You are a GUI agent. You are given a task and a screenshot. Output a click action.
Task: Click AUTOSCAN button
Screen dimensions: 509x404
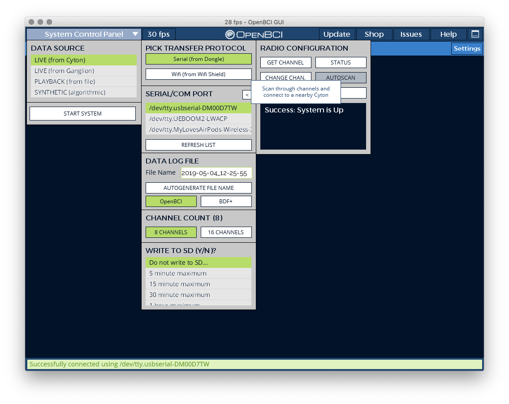coord(341,77)
